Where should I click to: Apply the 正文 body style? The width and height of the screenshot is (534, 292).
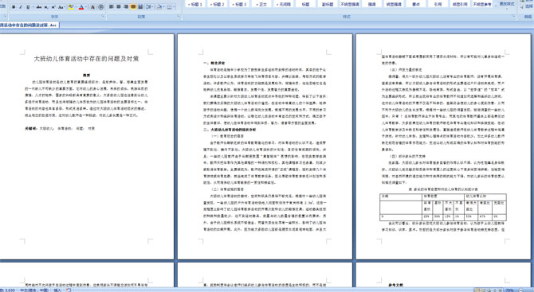point(261,5)
